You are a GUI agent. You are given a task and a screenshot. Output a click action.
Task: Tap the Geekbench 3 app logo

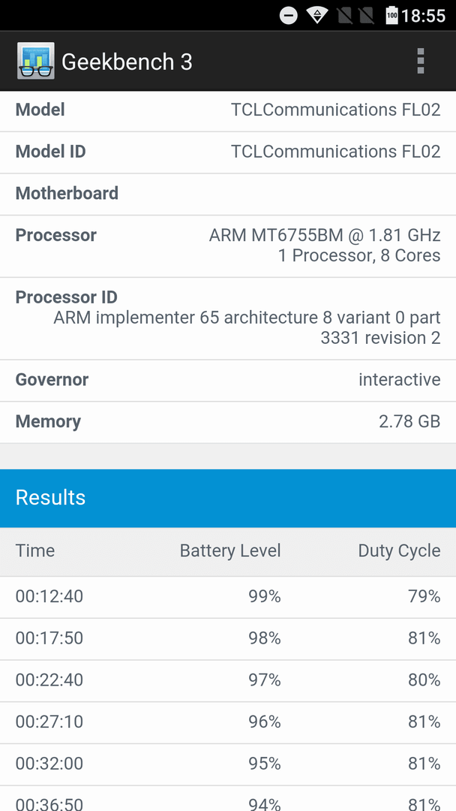pos(36,61)
